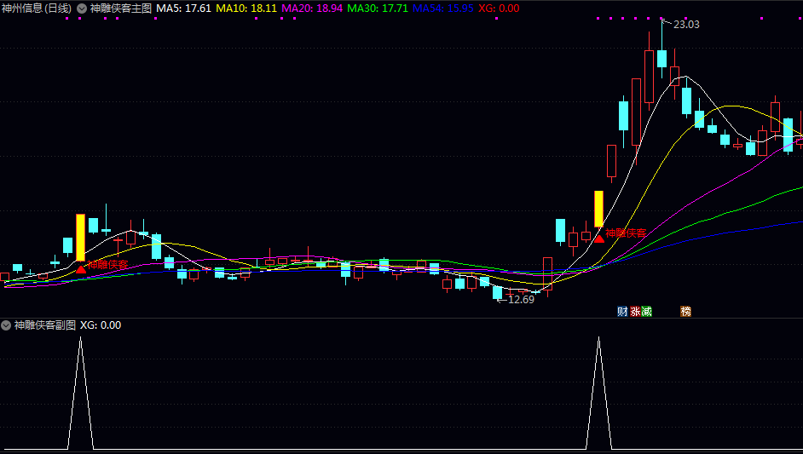This screenshot has height=454, width=803.
Task: Click the MA30: 17.71 label
Action: tap(378, 9)
